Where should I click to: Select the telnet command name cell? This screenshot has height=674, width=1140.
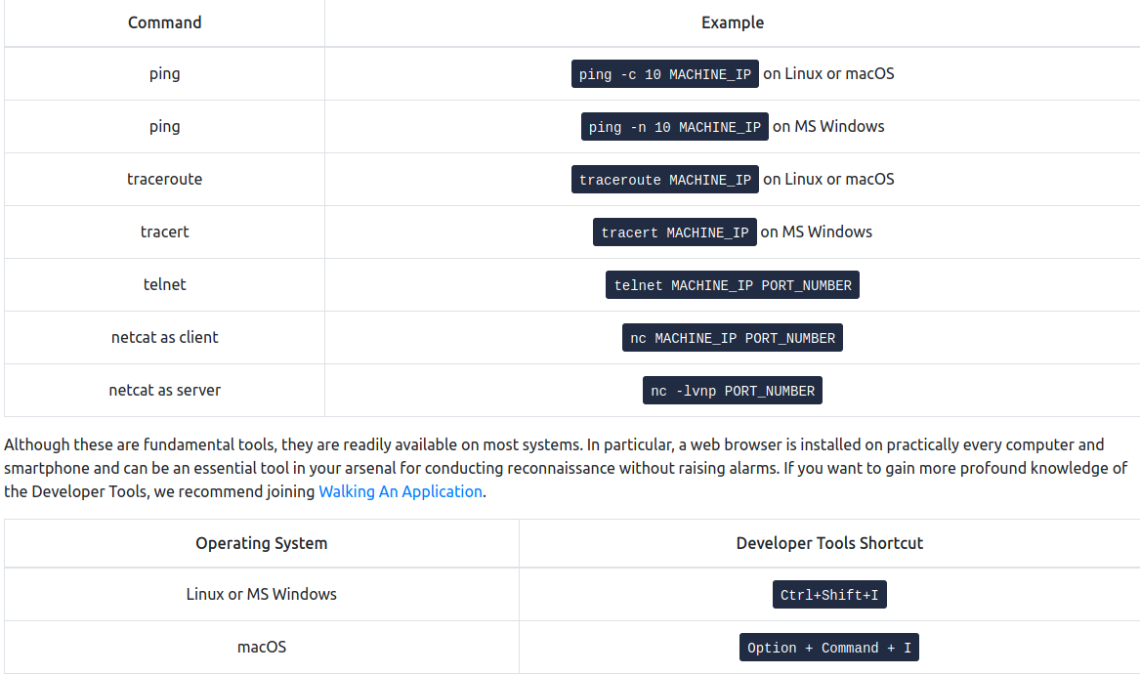tap(164, 285)
